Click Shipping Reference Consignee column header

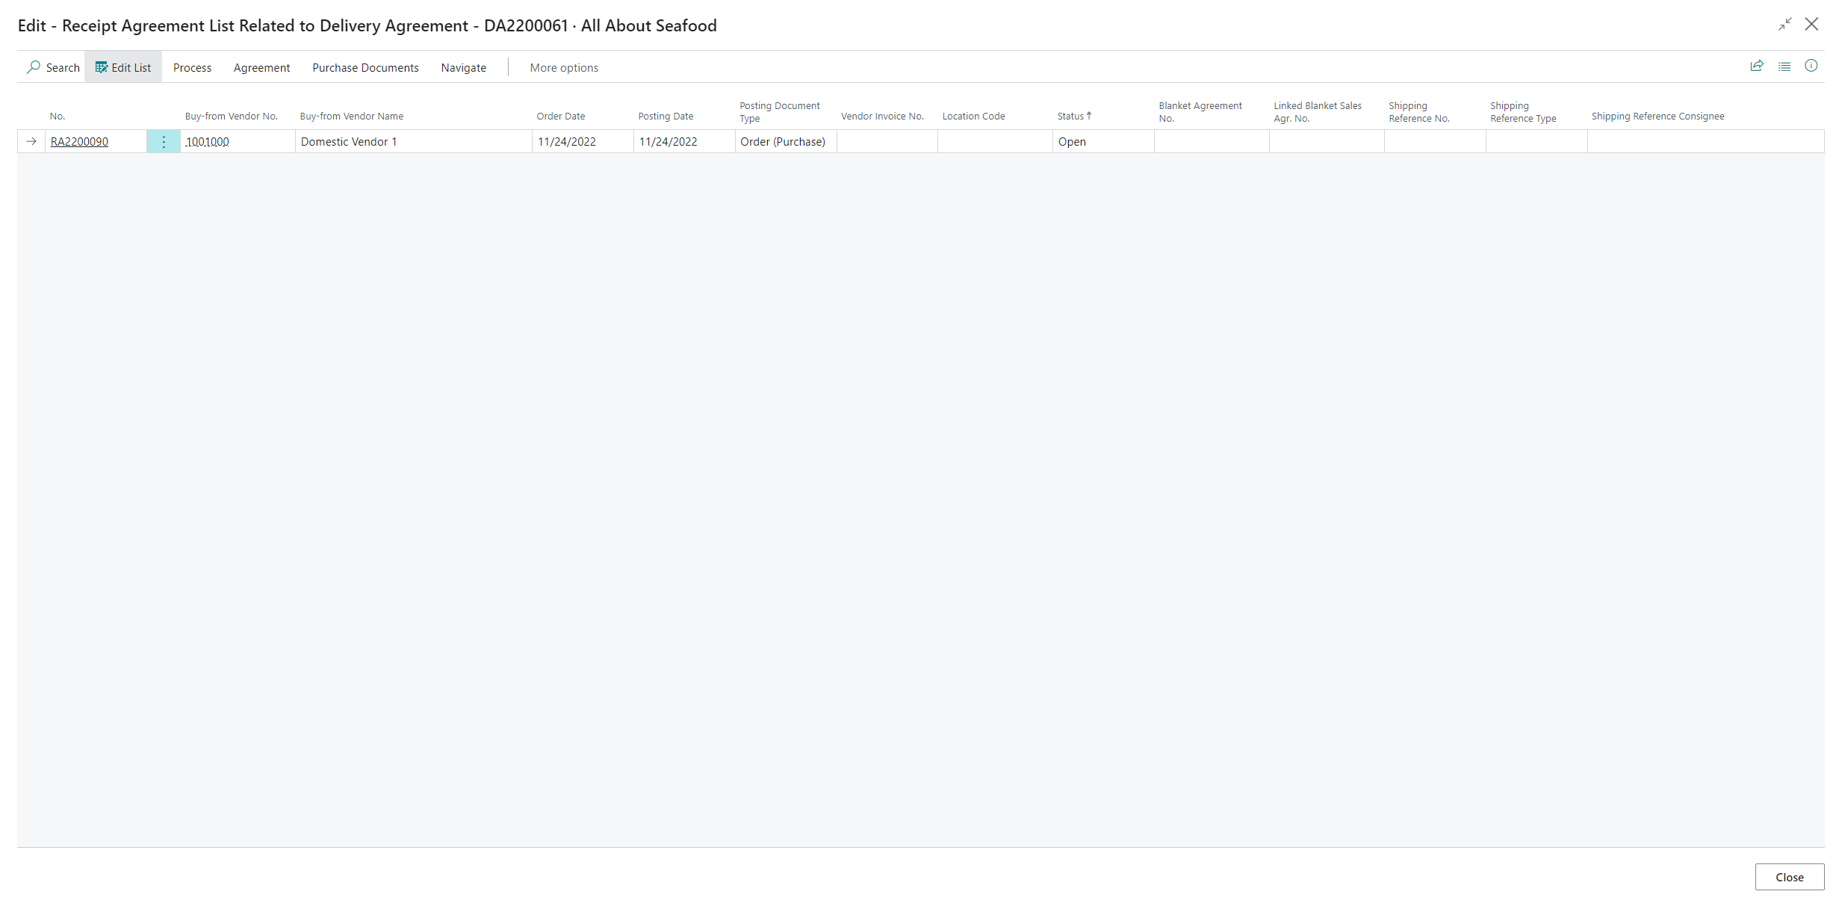(1658, 116)
